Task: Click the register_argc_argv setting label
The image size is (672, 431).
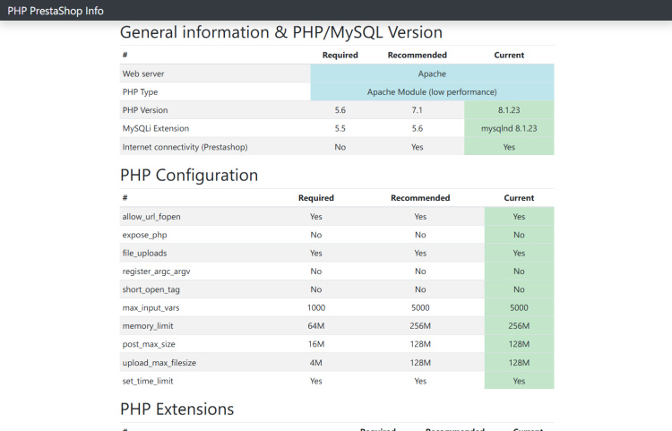Action: [156, 271]
